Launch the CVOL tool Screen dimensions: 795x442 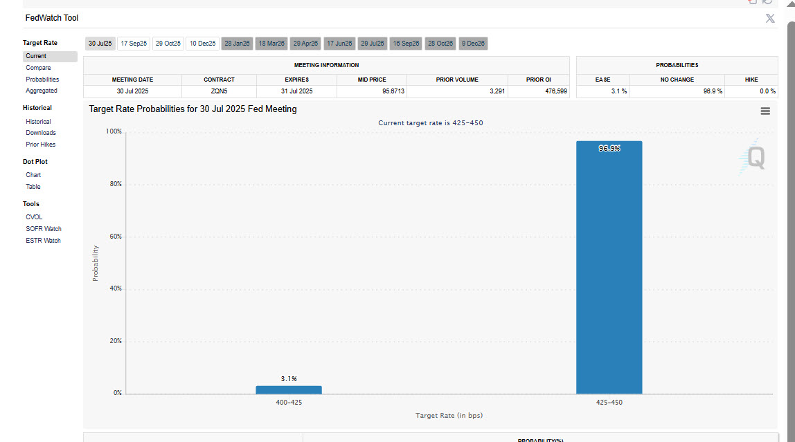[x=33, y=217]
